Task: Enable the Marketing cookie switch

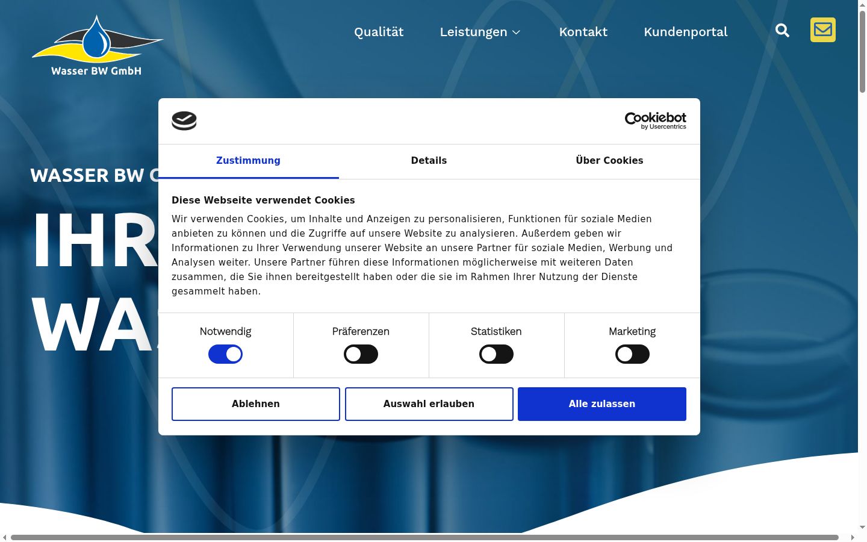Action: pos(632,354)
